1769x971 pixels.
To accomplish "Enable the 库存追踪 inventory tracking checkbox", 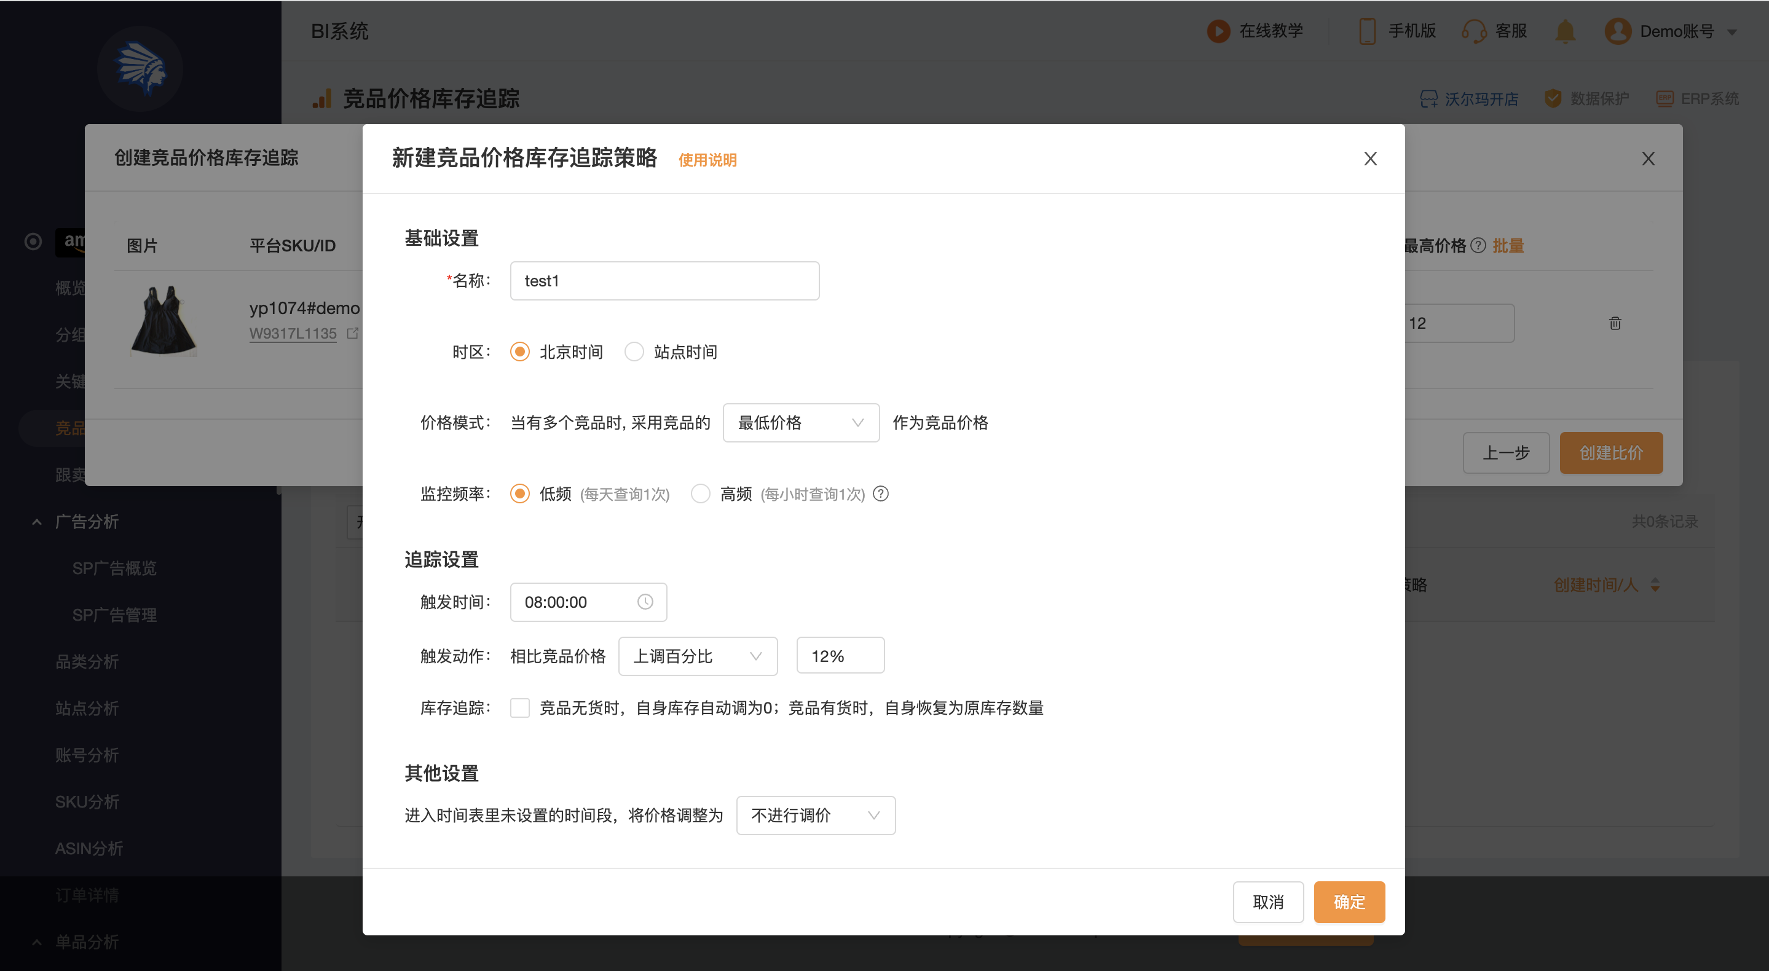I will tap(520, 707).
